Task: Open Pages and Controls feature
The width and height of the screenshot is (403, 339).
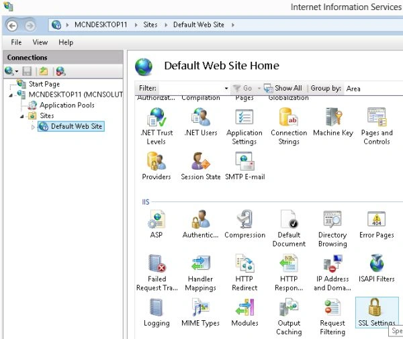Action: (x=377, y=126)
